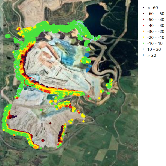Click the '-30 - -20' legend label
The image size is (166, 166).
pos(156,32)
